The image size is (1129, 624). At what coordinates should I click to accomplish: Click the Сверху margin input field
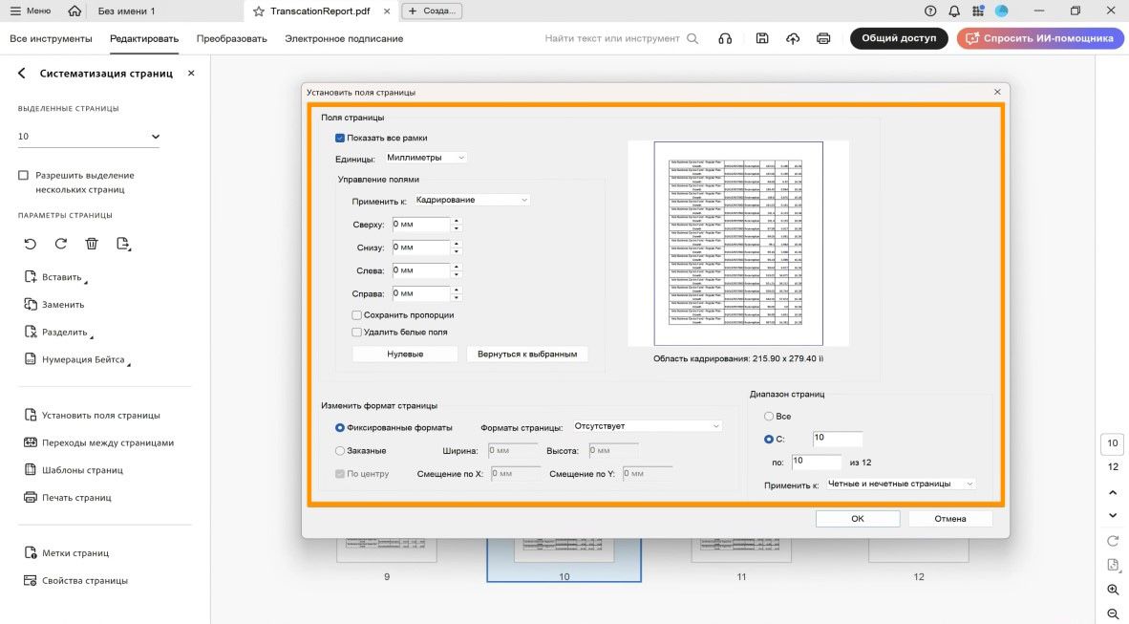(x=421, y=225)
